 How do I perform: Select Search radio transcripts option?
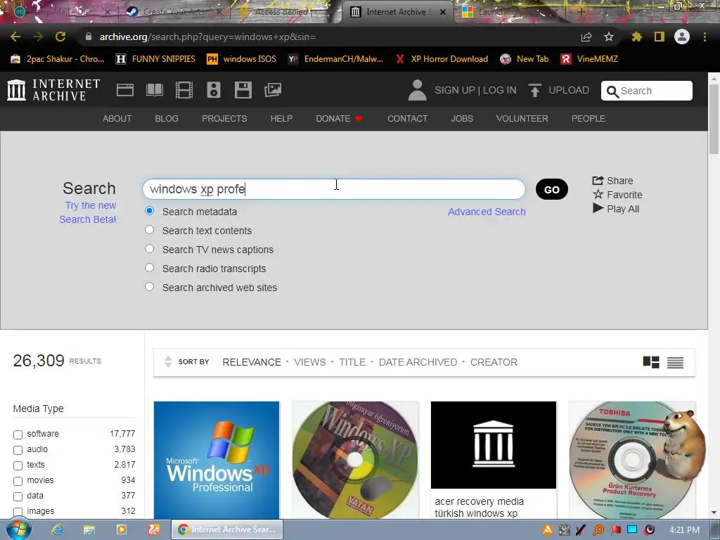point(149,267)
